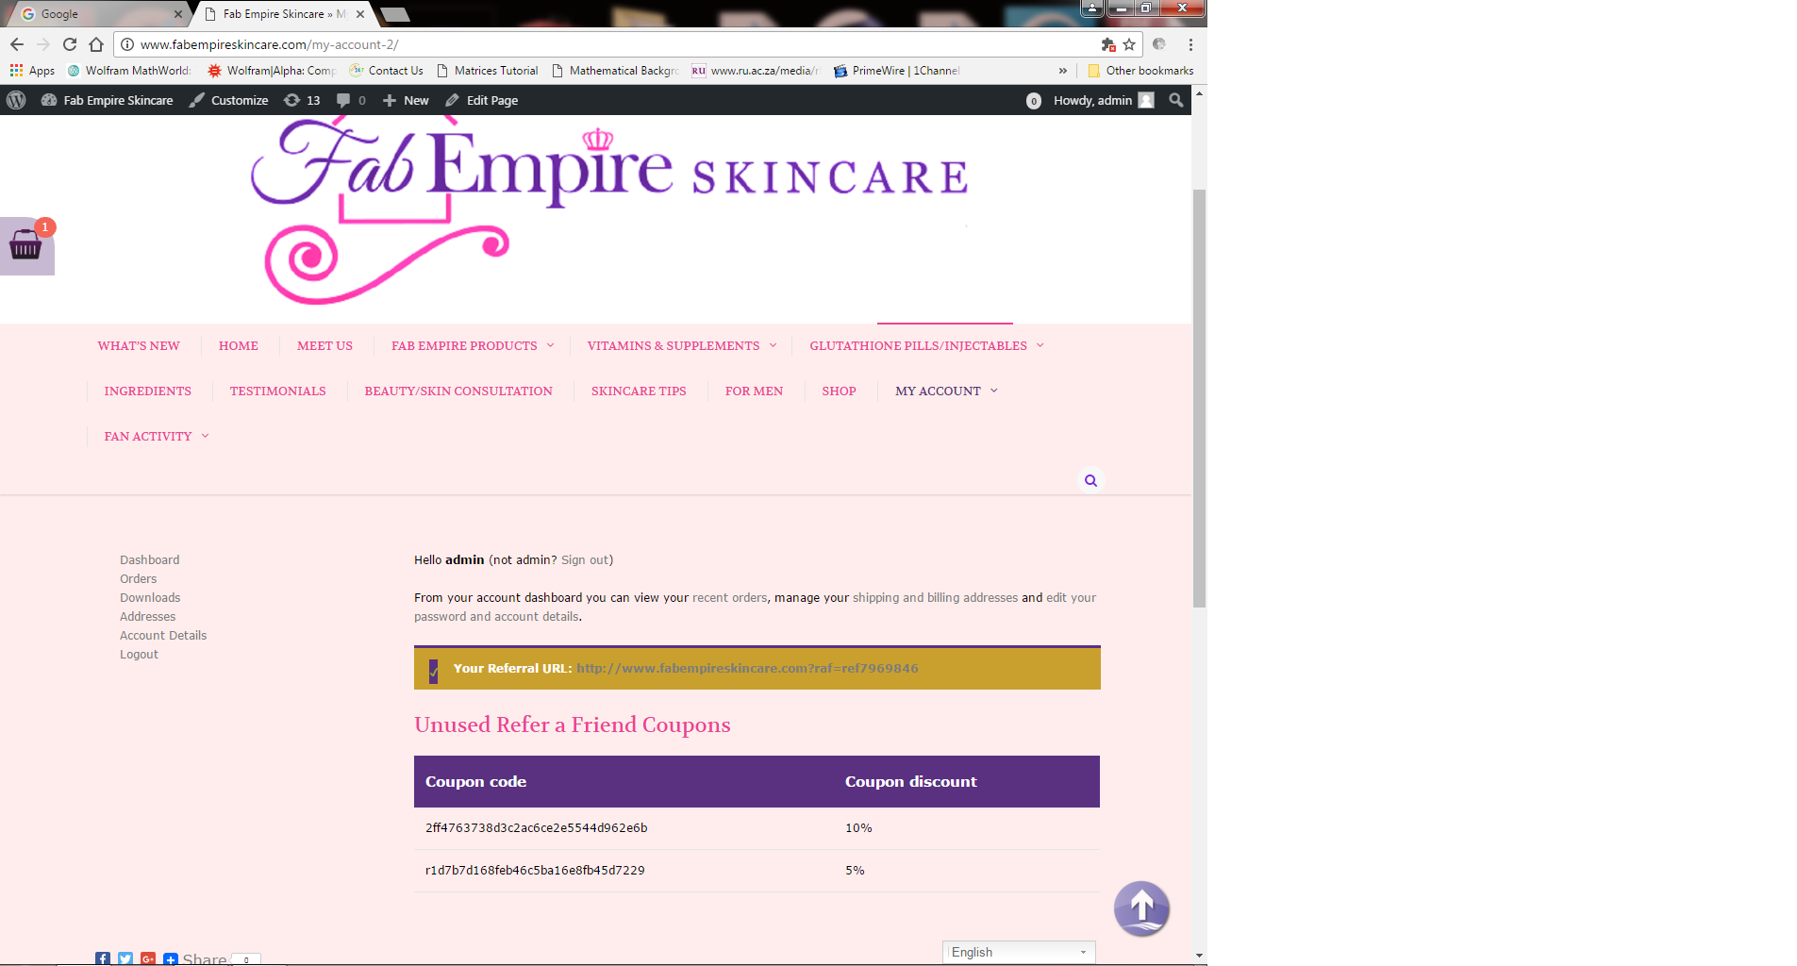Viewport: 1797px width, 966px height.
Task: Bookmark this page with the star icon
Action: [1129, 44]
